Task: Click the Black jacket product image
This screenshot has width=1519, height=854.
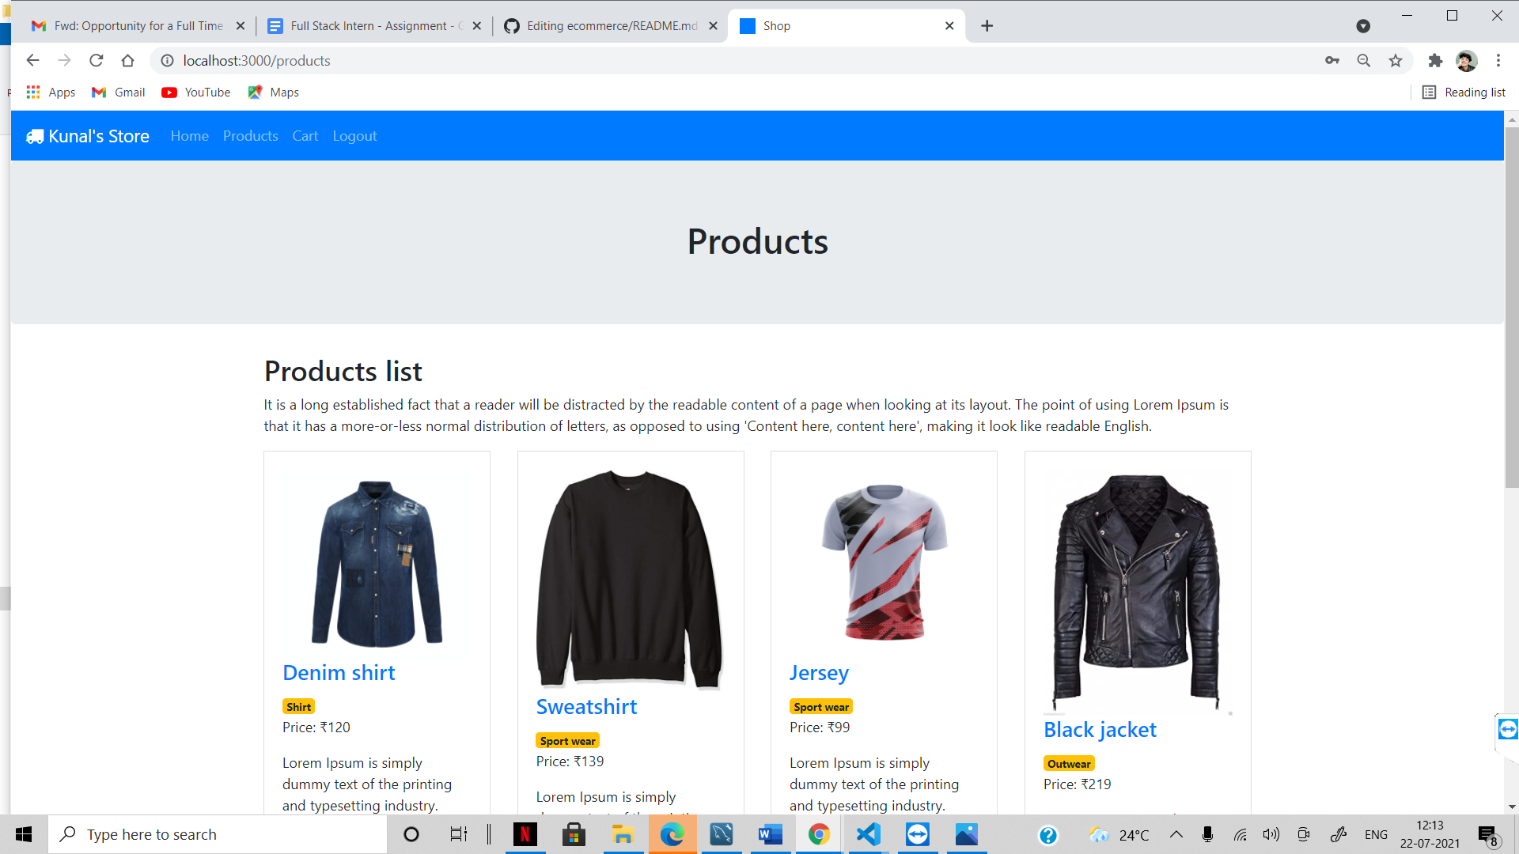Action: (1137, 591)
